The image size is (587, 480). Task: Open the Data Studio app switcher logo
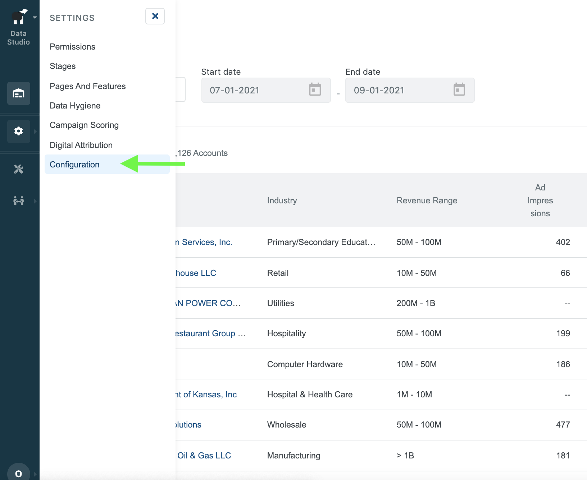coord(19,17)
